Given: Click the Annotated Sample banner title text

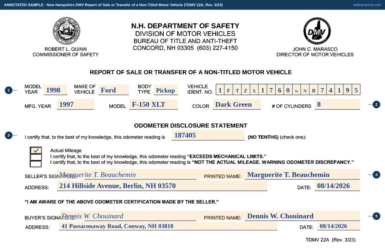Looking at the screenshot, I should (x=113, y=5).
